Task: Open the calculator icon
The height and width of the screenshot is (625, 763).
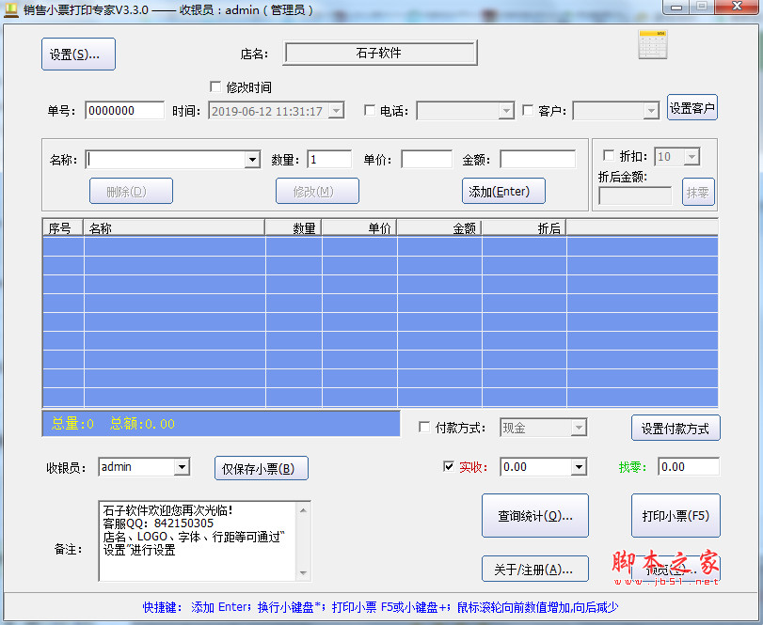Action: [653, 44]
